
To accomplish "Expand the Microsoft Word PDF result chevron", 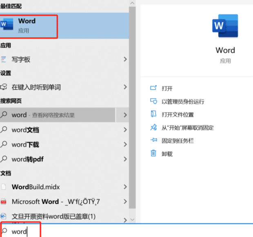I will 125,201.
